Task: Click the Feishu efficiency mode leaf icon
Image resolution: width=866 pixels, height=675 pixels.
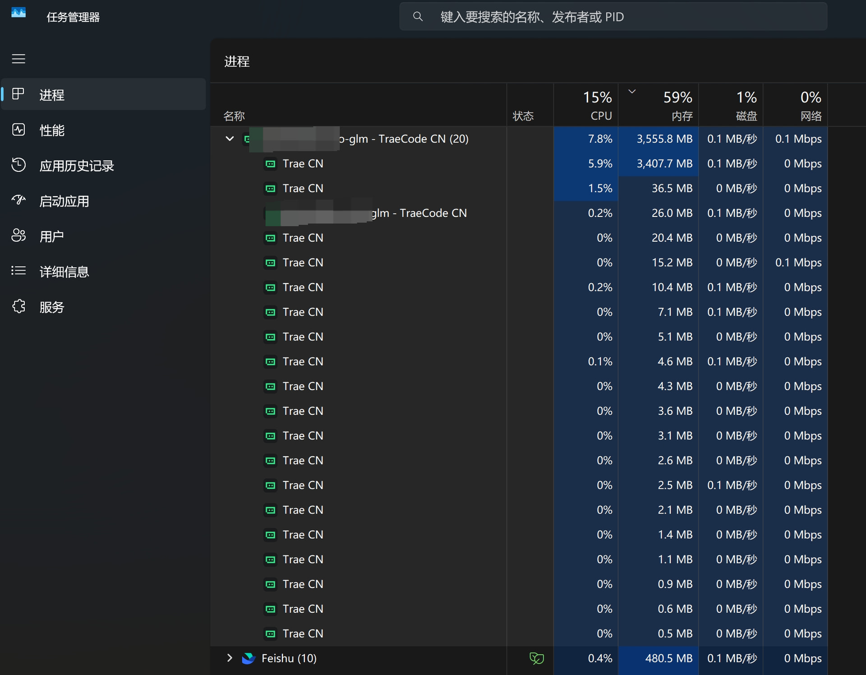Action: [x=536, y=658]
